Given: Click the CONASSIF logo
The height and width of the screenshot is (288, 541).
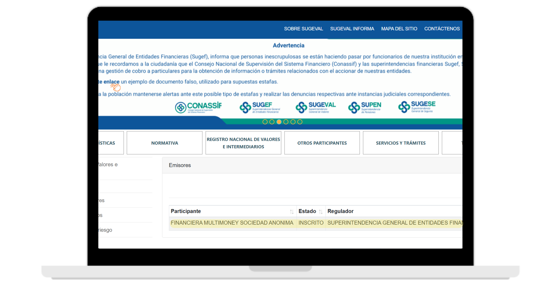Looking at the screenshot, I should pos(198,107).
